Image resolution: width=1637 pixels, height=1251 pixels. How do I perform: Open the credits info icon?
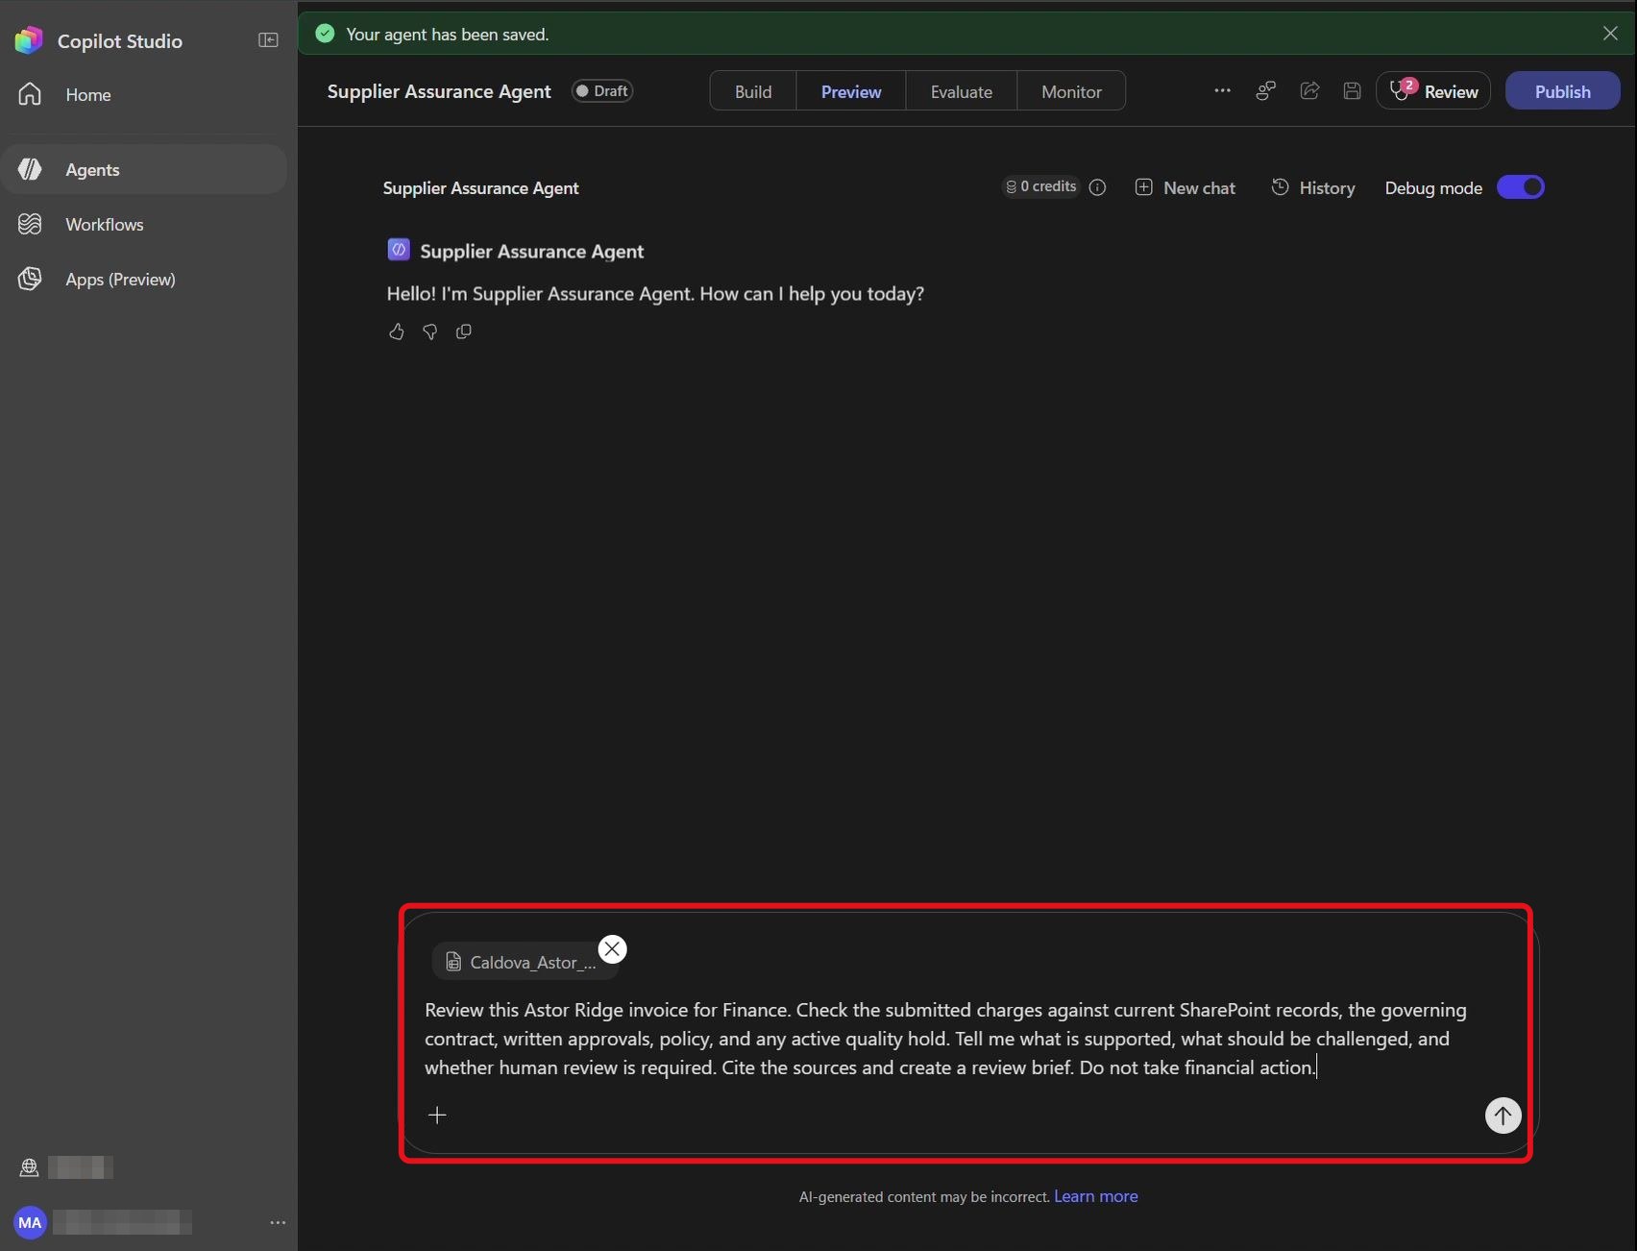point(1097,187)
